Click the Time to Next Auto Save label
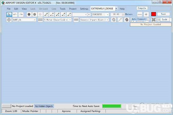This screenshot has width=173, height=115. pos(86,106)
